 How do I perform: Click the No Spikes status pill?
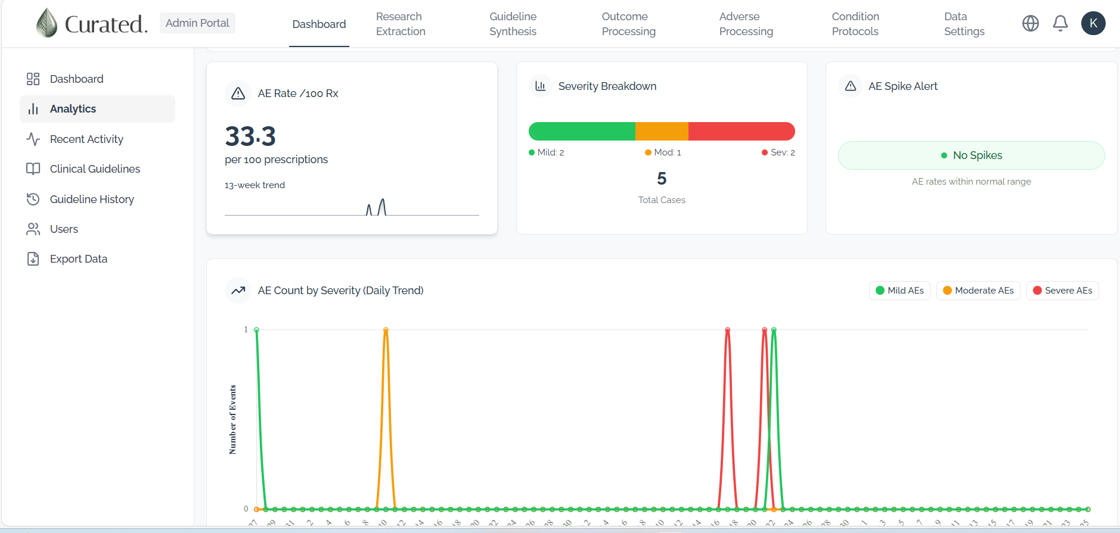click(971, 155)
